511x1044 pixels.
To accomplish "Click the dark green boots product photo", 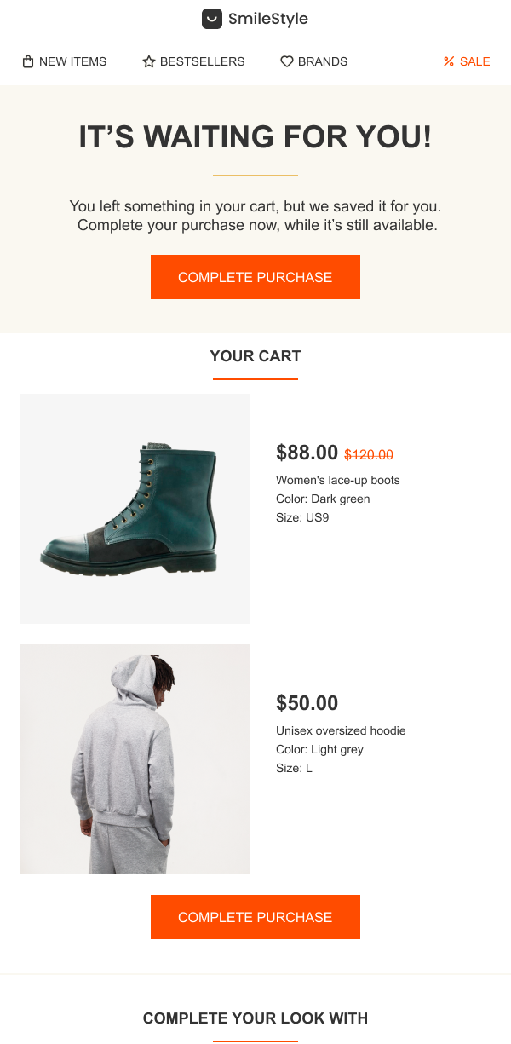I will tap(135, 508).
